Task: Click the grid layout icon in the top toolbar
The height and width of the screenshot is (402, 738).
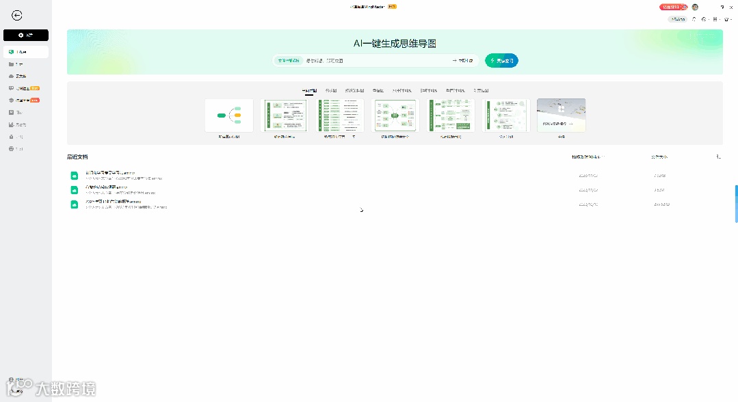Action: pyautogui.click(x=715, y=19)
